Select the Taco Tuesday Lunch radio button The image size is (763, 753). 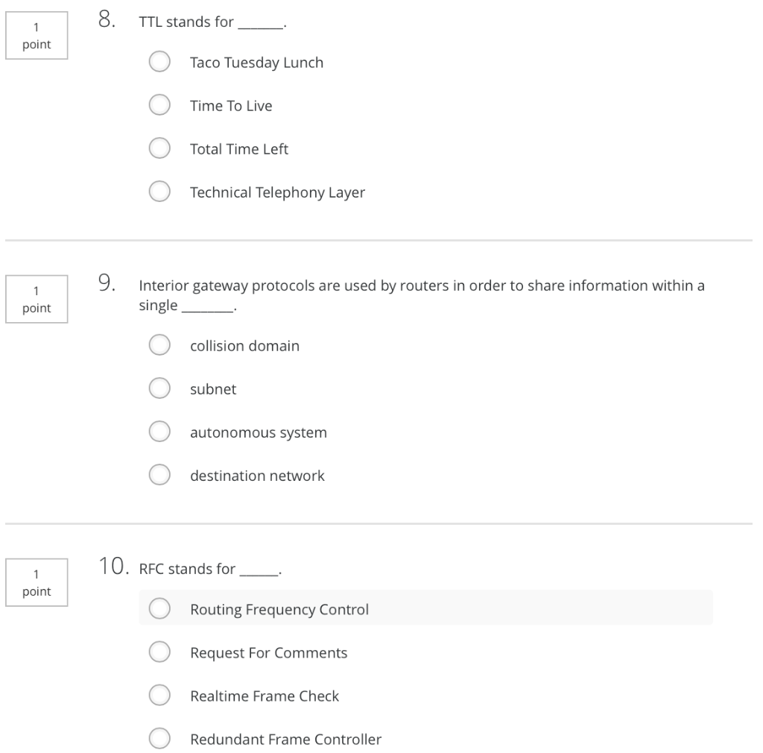[159, 62]
